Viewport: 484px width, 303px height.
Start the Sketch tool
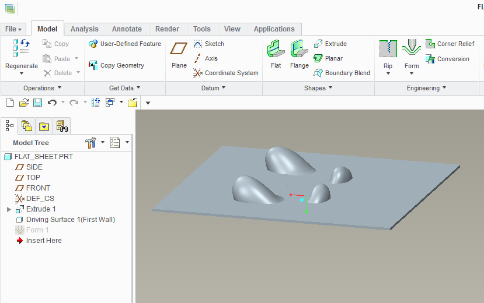pyautogui.click(x=208, y=44)
